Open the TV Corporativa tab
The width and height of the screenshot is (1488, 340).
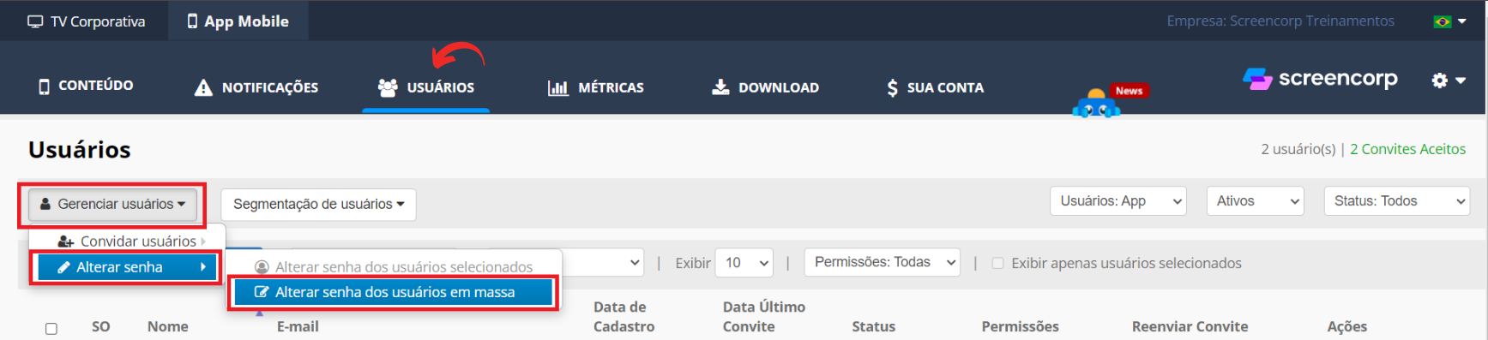click(x=86, y=21)
